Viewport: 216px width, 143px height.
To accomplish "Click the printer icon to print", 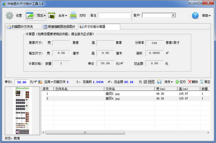I will pos(73,16).
